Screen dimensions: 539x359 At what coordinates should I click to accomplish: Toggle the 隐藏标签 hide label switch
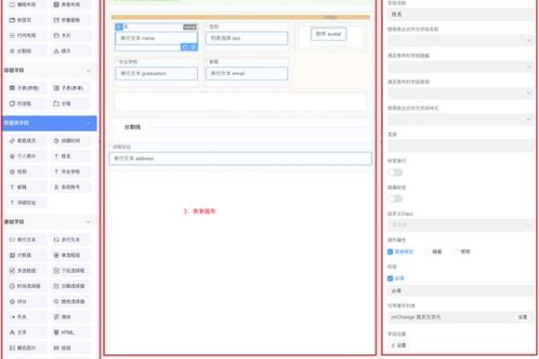(x=395, y=199)
